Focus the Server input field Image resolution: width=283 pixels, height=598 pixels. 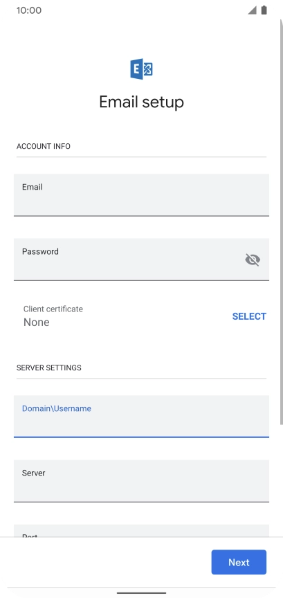[x=141, y=480]
